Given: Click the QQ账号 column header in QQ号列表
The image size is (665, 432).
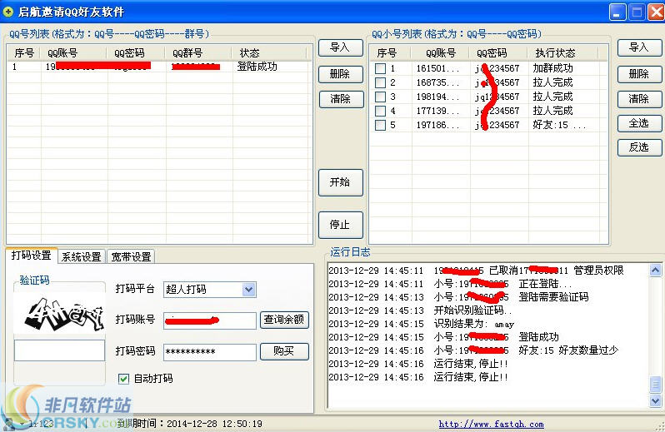Looking at the screenshot, I should [x=74, y=53].
